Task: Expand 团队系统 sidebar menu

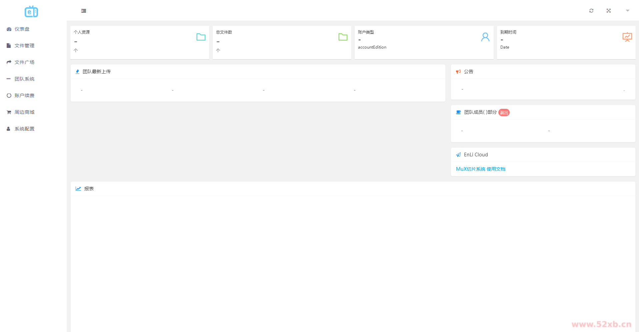Action: pos(24,79)
